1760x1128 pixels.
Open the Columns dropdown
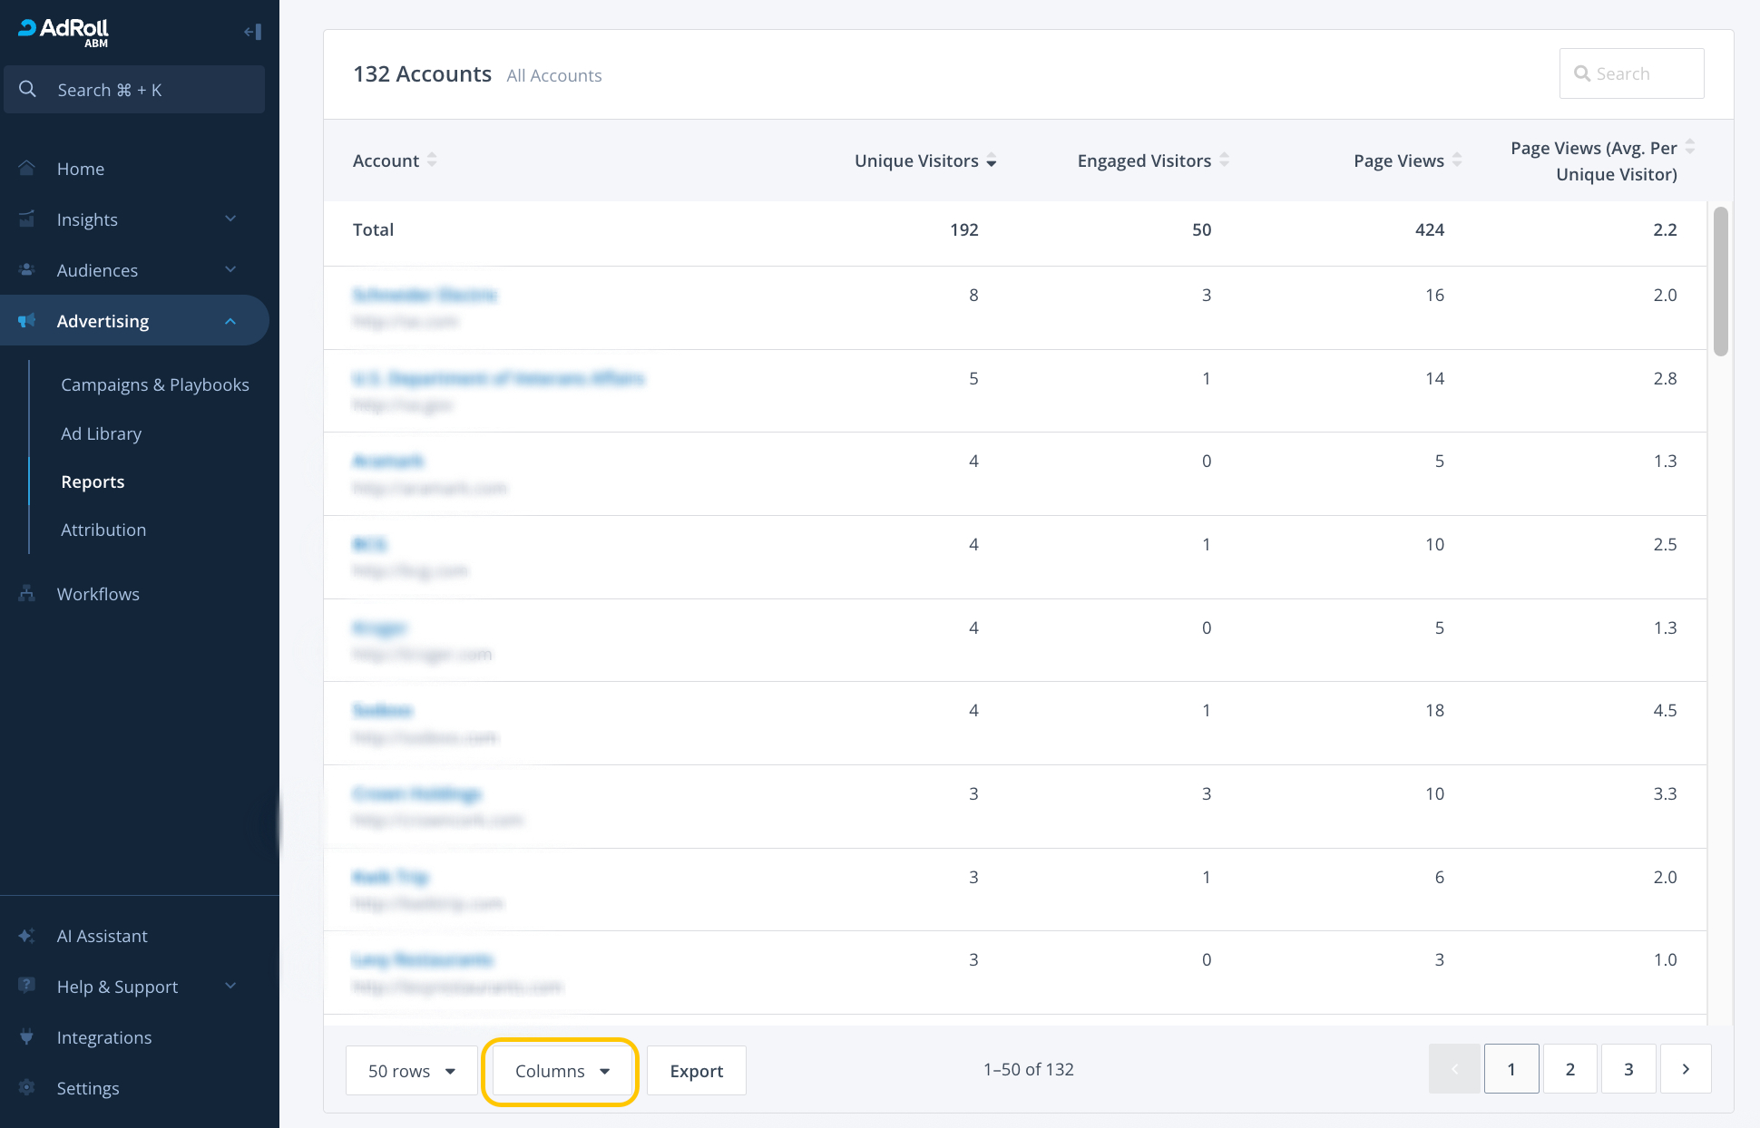point(561,1071)
